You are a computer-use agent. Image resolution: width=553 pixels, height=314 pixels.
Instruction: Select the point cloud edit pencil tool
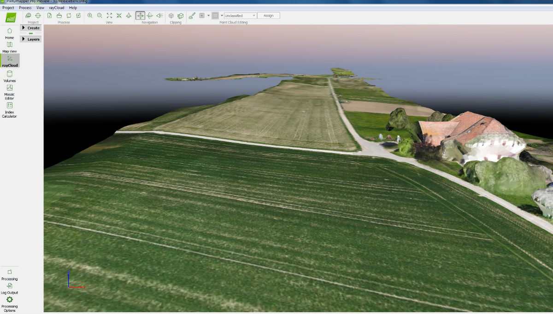coord(192,16)
